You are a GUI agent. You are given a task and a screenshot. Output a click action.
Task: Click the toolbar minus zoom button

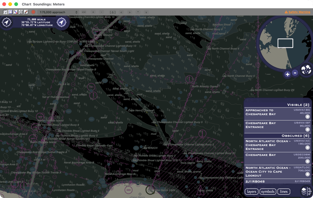pyautogui.click(x=101, y=12)
